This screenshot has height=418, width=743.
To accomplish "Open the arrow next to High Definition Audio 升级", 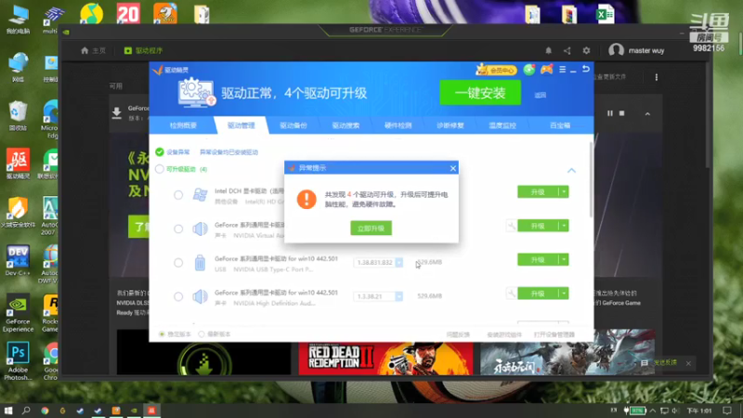I will pos(564,294).
